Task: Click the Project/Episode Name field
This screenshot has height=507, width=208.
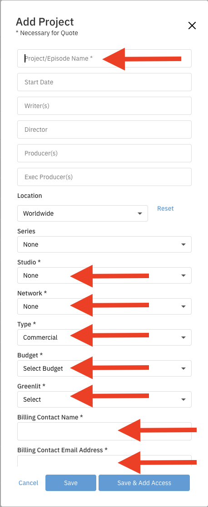Action: pos(104,58)
